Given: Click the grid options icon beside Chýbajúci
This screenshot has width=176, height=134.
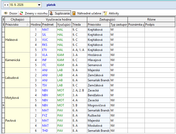Looking at the screenshot, I should tap(3, 20).
